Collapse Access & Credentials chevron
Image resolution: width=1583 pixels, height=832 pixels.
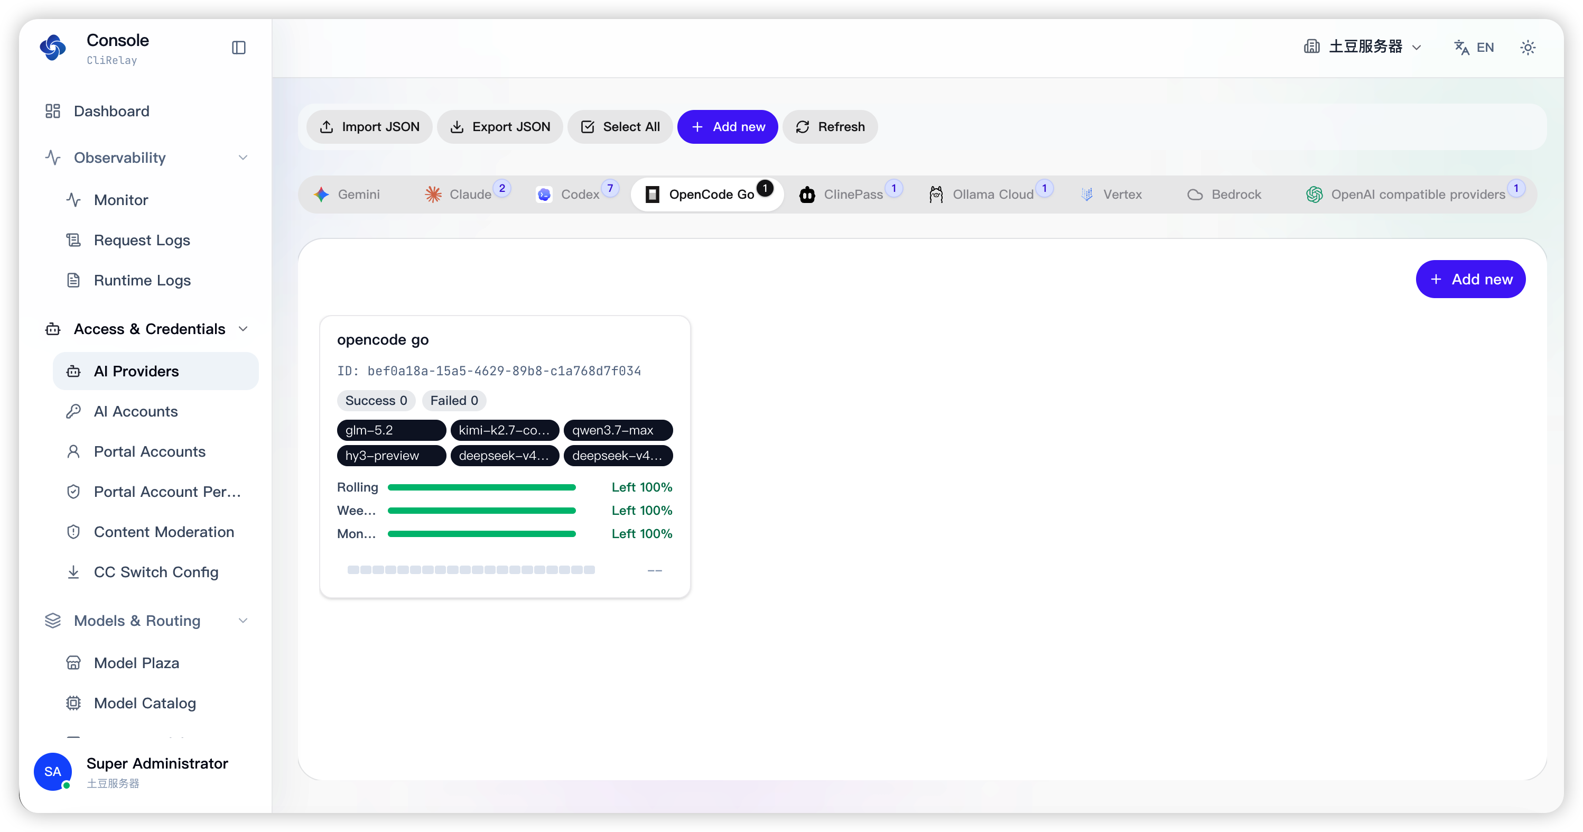tap(244, 329)
